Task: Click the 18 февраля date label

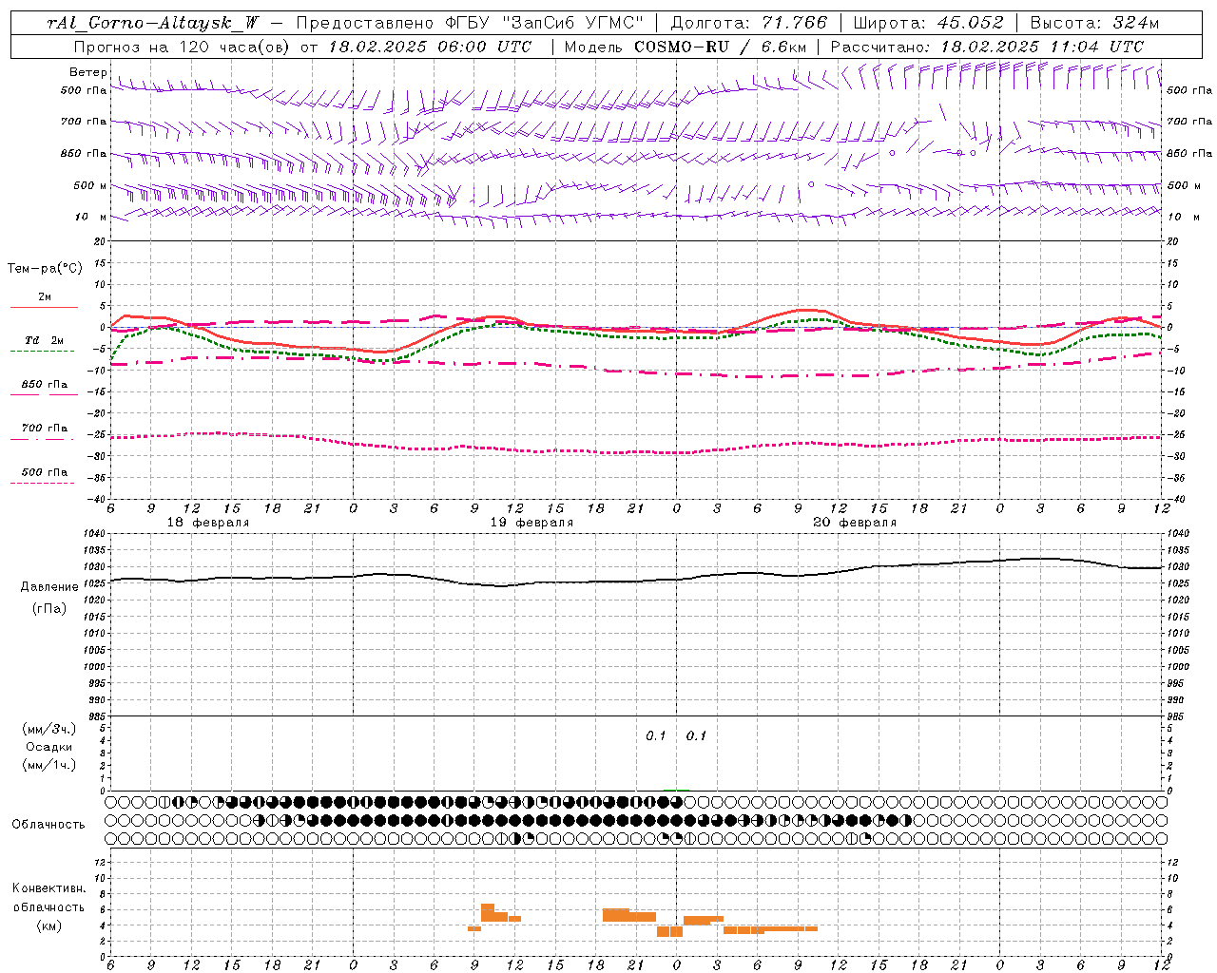Action: (x=208, y=523)
